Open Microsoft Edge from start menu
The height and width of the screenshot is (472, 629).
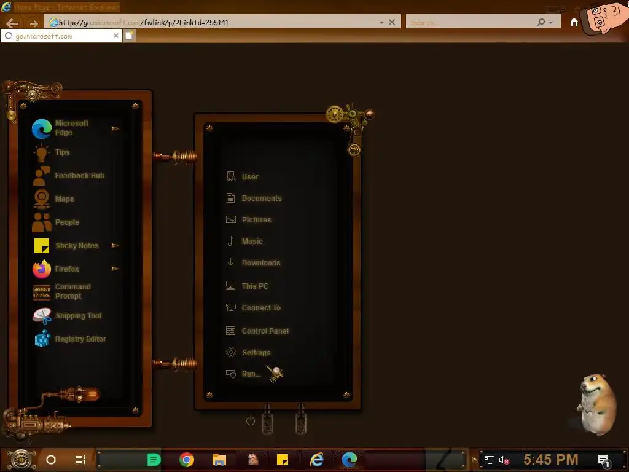click(x=71, y=128)
